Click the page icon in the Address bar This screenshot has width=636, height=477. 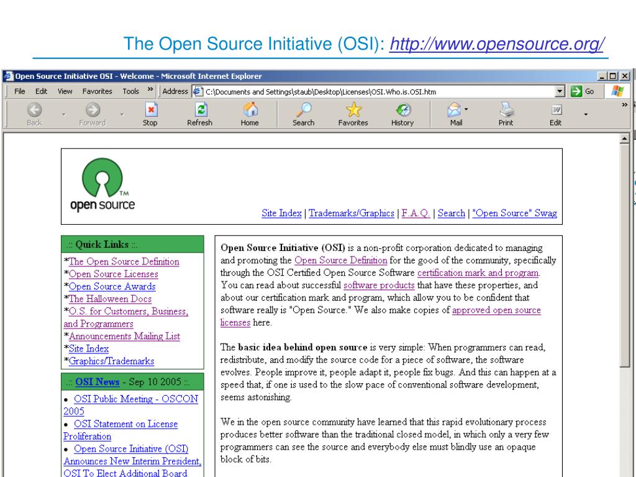(x=198, y=91)
